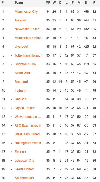Open the Manchester City team link
Viewport: 100px width, 182px height.
pos(26,12)
